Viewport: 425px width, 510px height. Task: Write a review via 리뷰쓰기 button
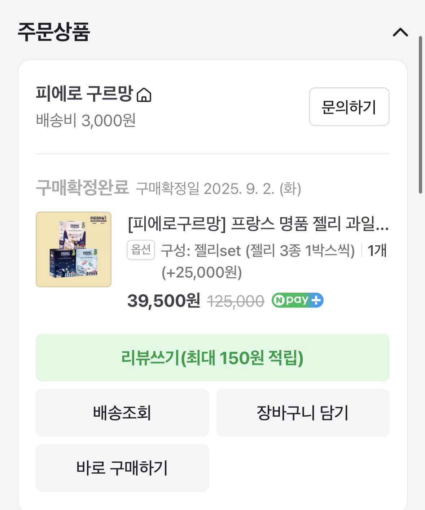pos(212,358)
